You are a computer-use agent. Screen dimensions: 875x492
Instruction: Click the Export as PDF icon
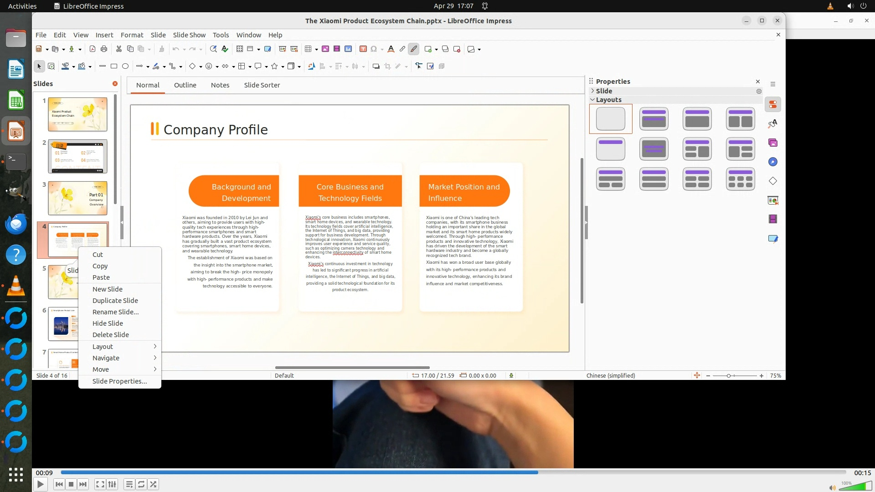click(93, 49)
